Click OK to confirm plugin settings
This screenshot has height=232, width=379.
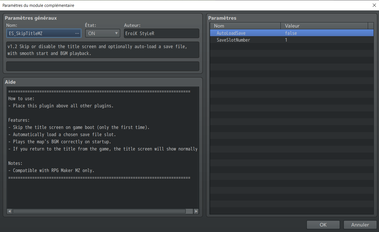point(323,225)
